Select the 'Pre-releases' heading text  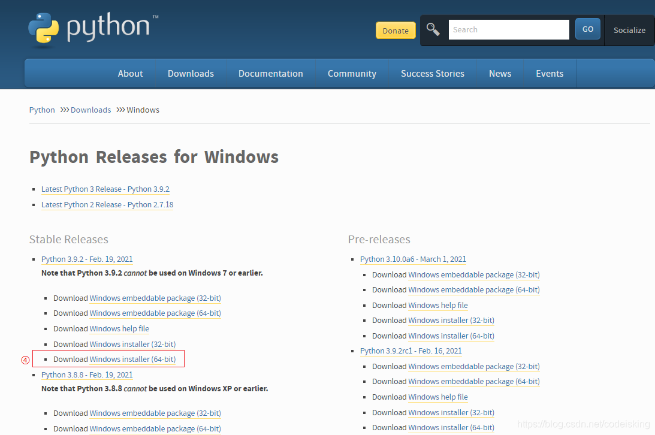[379, 239]
